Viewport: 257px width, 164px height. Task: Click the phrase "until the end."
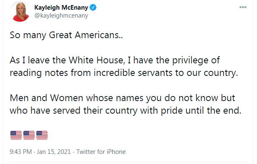(x=214, y=111)
